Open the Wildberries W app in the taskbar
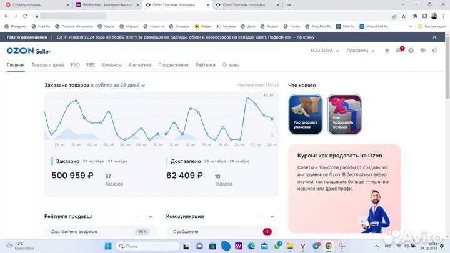 pyautogui.click(x=238, y=246)
